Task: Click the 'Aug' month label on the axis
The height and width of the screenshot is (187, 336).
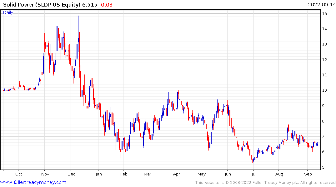Action: 279,174
